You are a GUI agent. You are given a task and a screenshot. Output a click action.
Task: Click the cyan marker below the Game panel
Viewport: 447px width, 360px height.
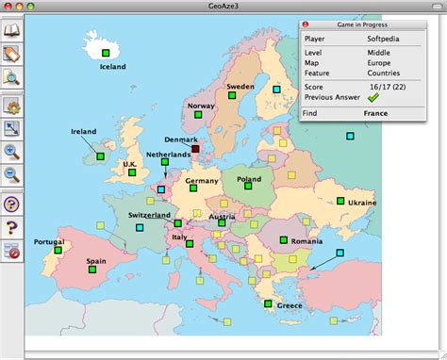(x=350, y=136)
